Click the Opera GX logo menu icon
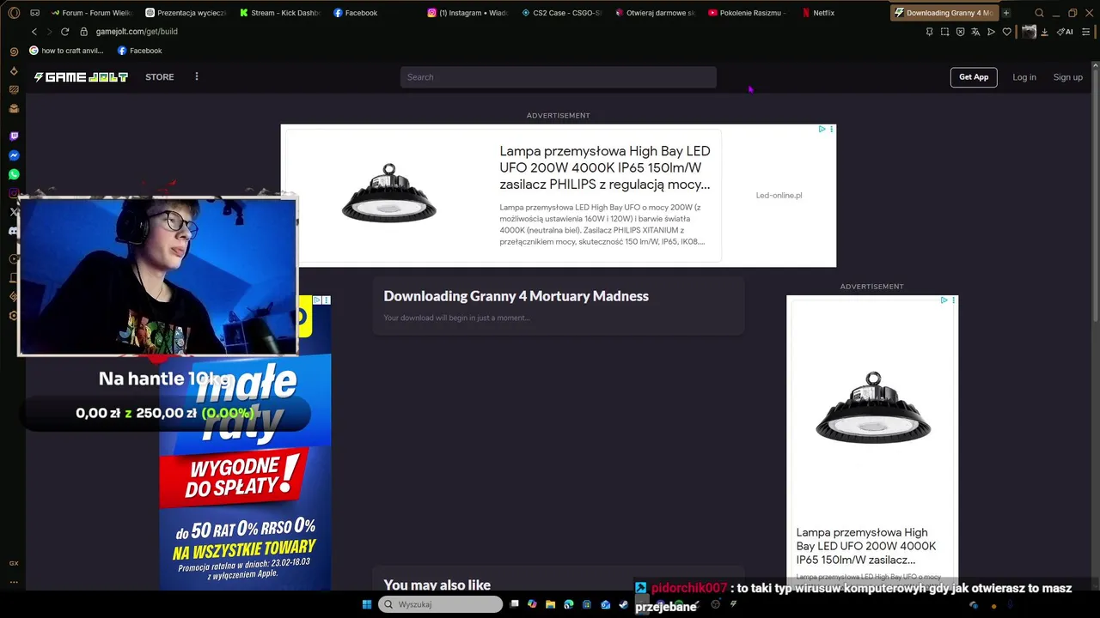Image resolution: width=1100 pixels, height=618 pixels. click(14, 13)
